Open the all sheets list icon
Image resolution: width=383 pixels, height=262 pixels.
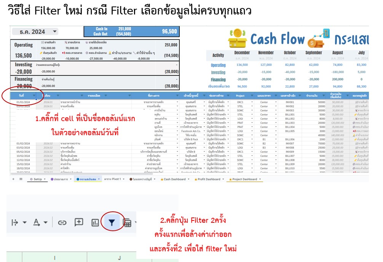coord(21,179)
